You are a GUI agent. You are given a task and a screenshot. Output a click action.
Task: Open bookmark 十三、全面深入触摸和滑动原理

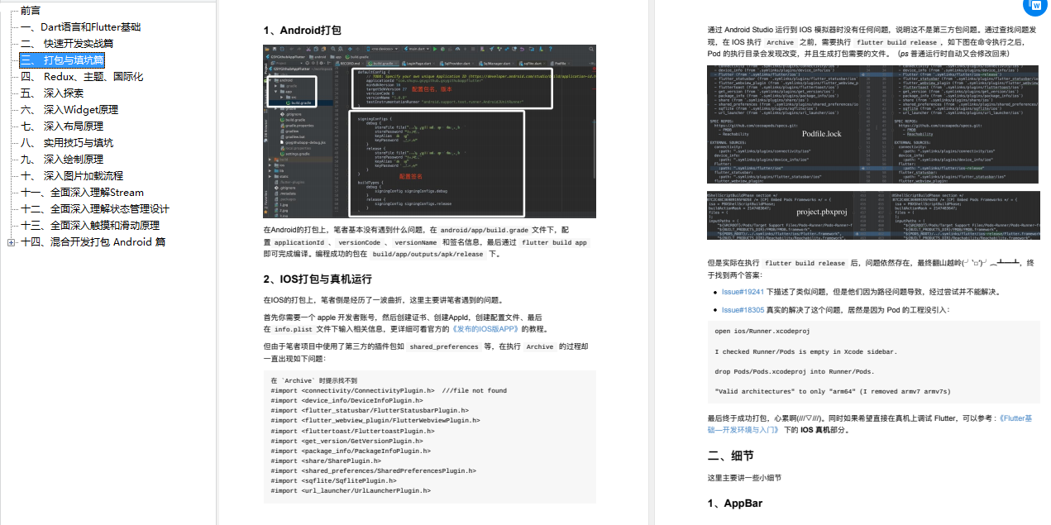pos(90,225)
